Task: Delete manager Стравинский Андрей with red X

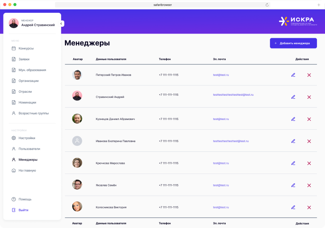Action: [x=309, y=97]
